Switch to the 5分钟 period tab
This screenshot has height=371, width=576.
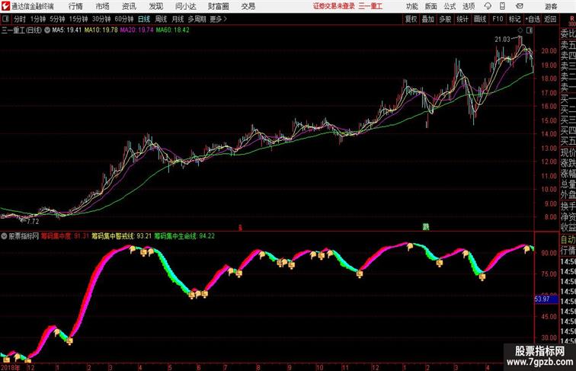pos(57,19)
